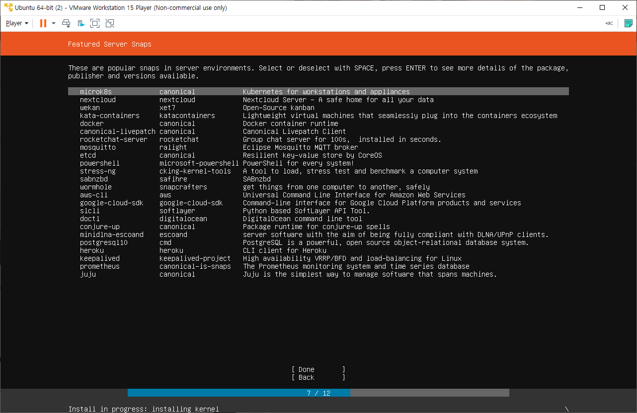Pause the virtual machine
637x413 pixels.
(x=43, y=23)
